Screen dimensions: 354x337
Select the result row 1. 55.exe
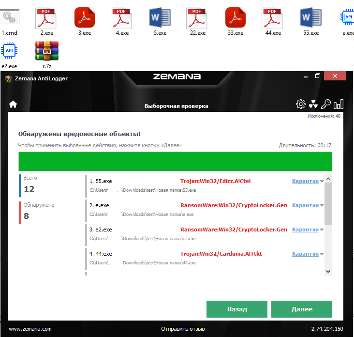click(205, 186)
